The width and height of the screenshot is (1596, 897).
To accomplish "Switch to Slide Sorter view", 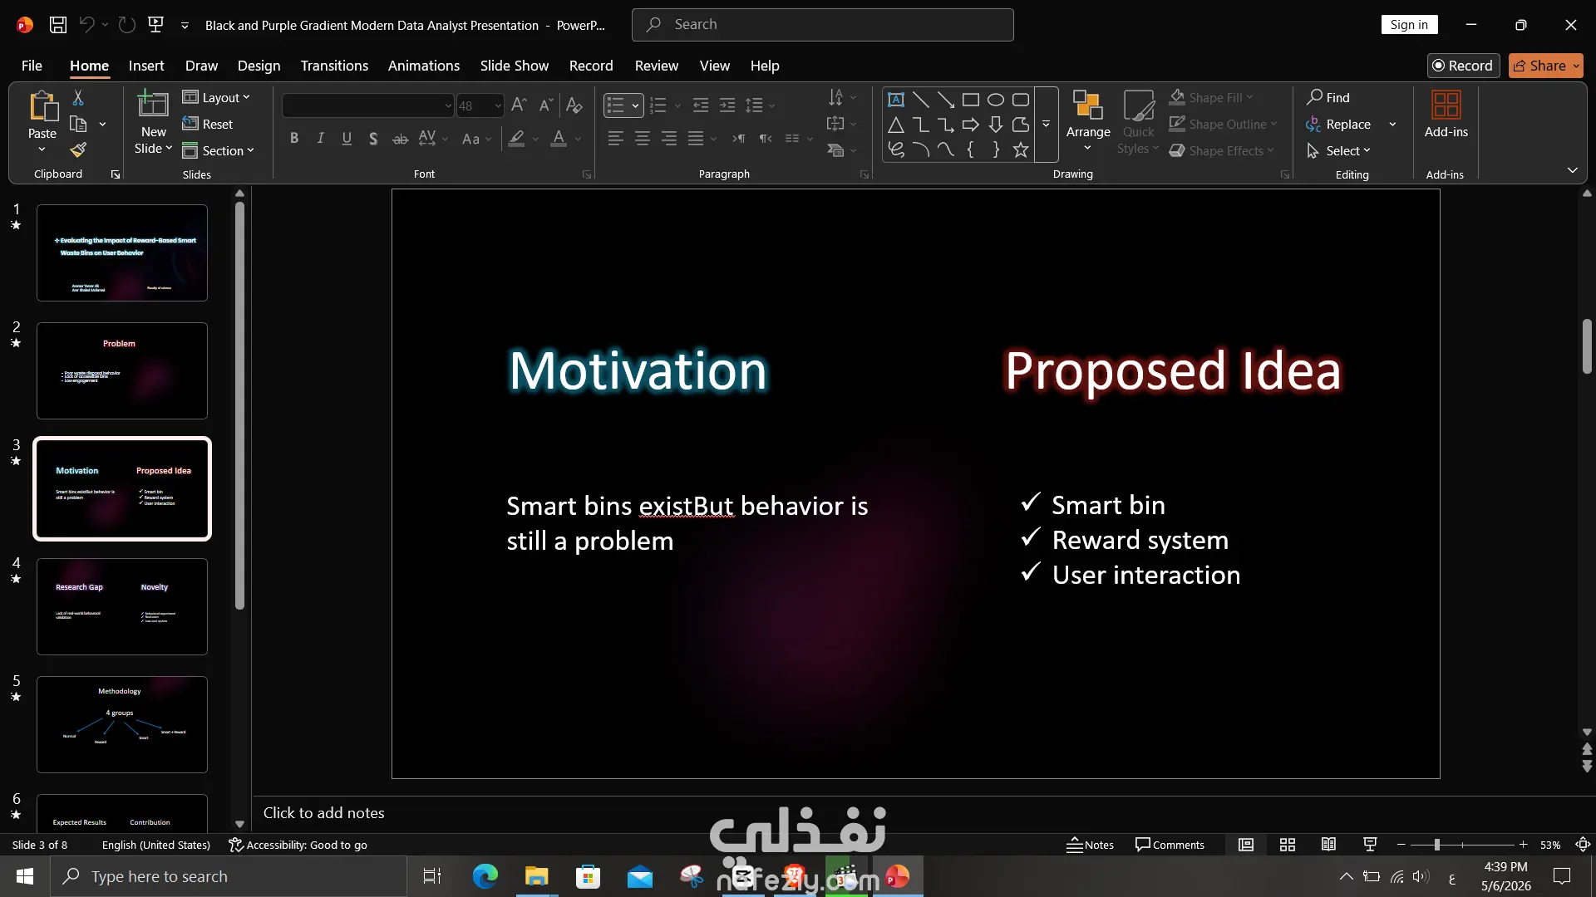I will tap(1288, 845).
